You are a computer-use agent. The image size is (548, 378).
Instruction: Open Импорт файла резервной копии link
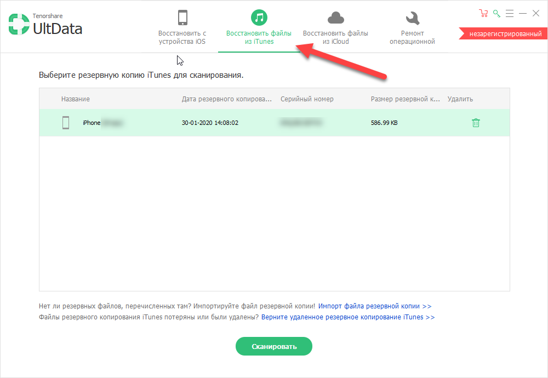click(375, 306)
